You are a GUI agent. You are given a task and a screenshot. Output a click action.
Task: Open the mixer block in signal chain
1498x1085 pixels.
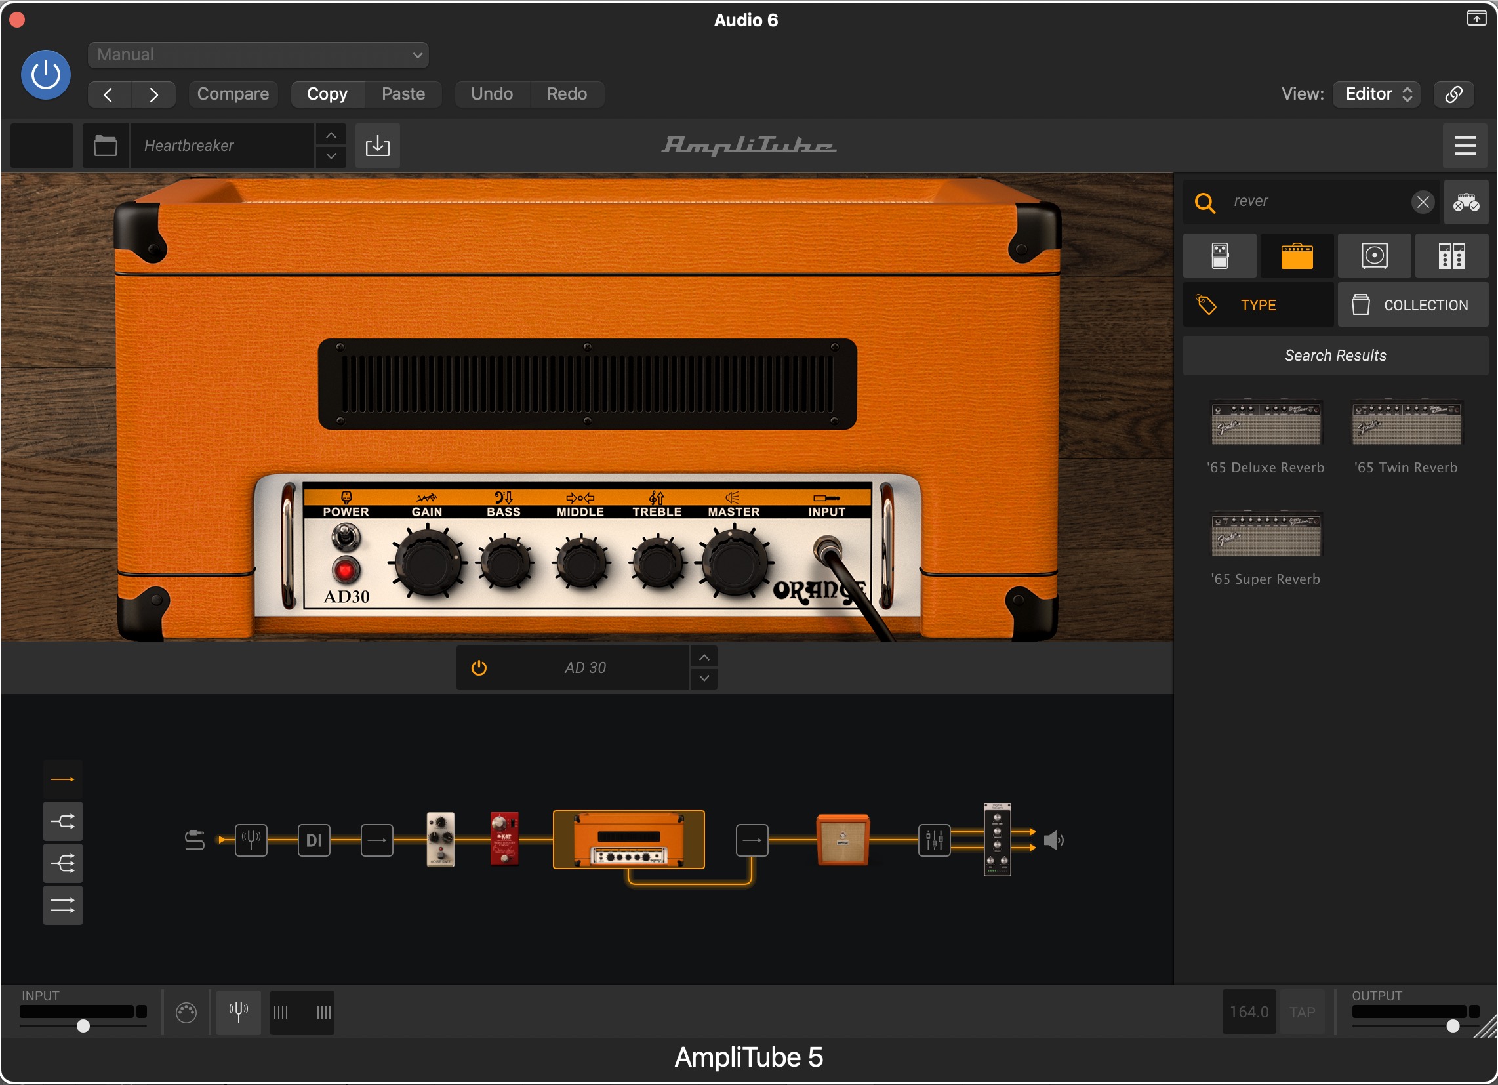point(934,840)
